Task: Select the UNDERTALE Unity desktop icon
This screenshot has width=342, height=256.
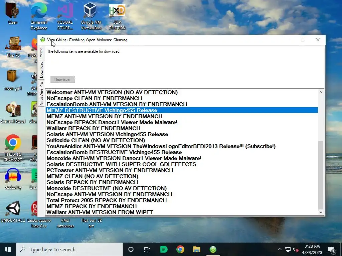Action: pyautogui.click(x=13, y=212)
